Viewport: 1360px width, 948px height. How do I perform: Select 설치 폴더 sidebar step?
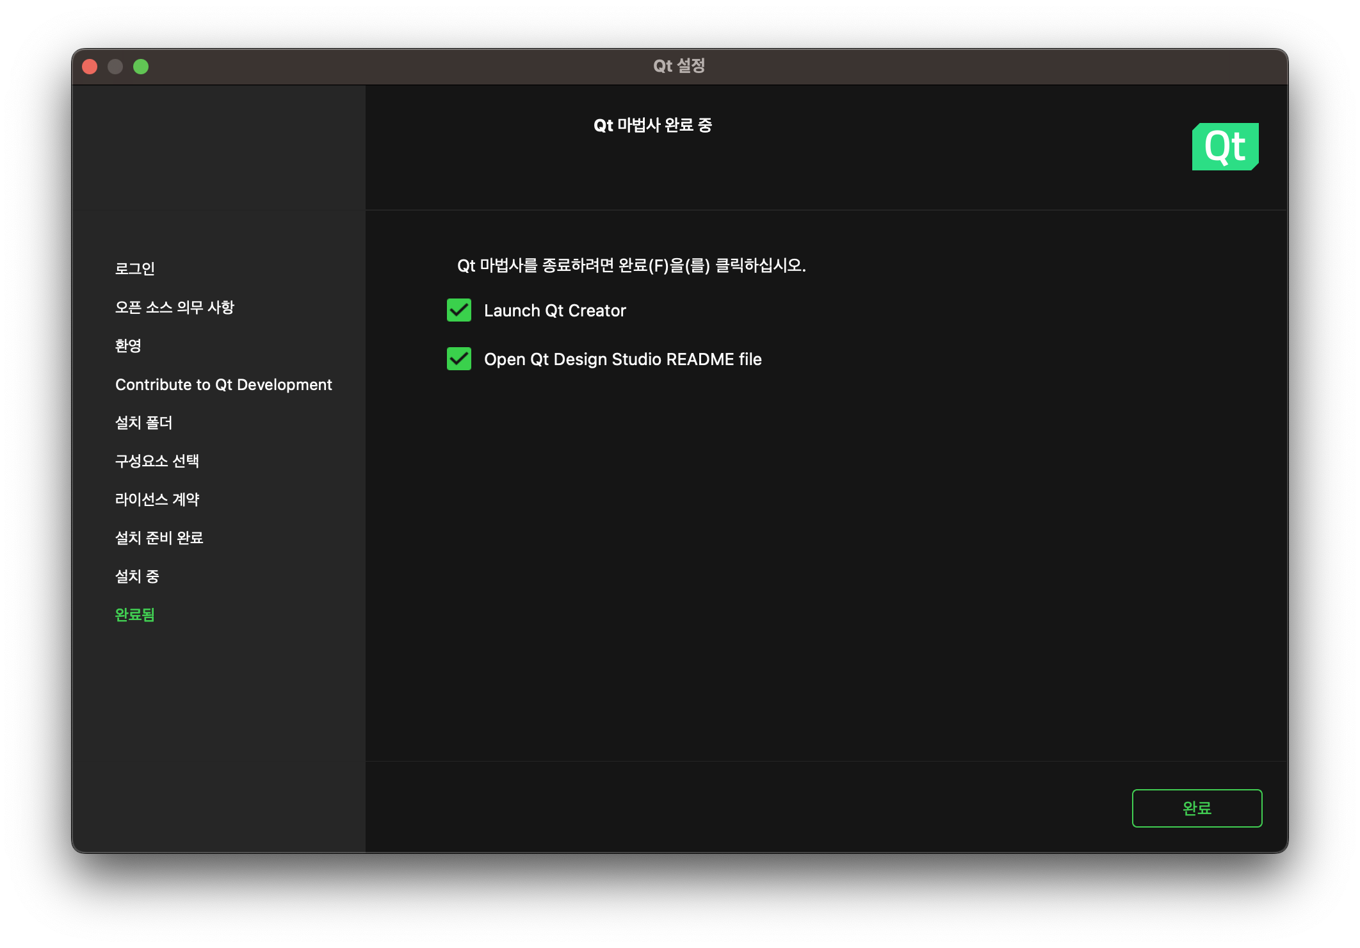point(143,423)
